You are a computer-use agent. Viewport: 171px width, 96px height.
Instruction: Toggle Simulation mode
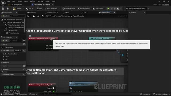pyautogui.click(x=98, y=9)
